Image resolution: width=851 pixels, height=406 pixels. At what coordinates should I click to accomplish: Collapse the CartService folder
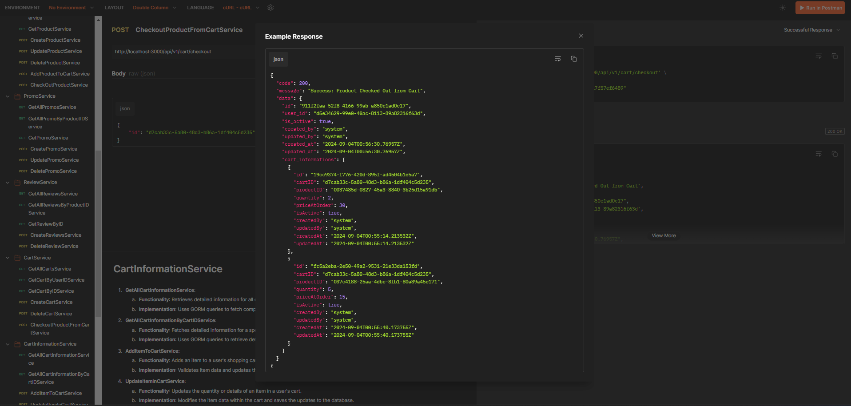click(8, 258)
